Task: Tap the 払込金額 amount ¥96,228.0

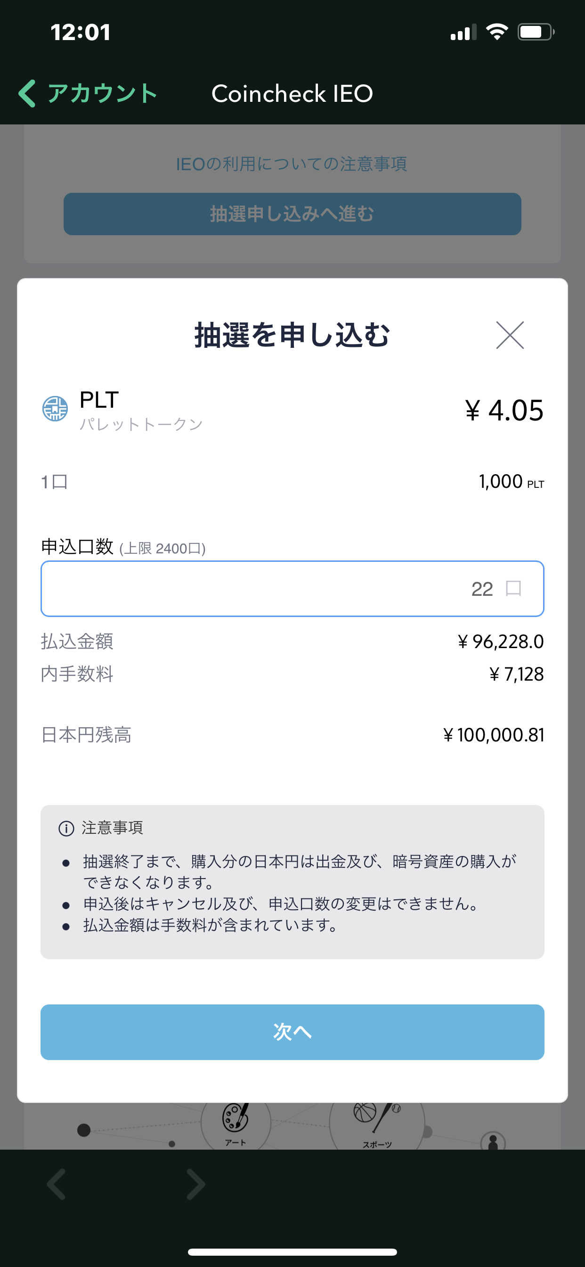Action: point(500,642)
